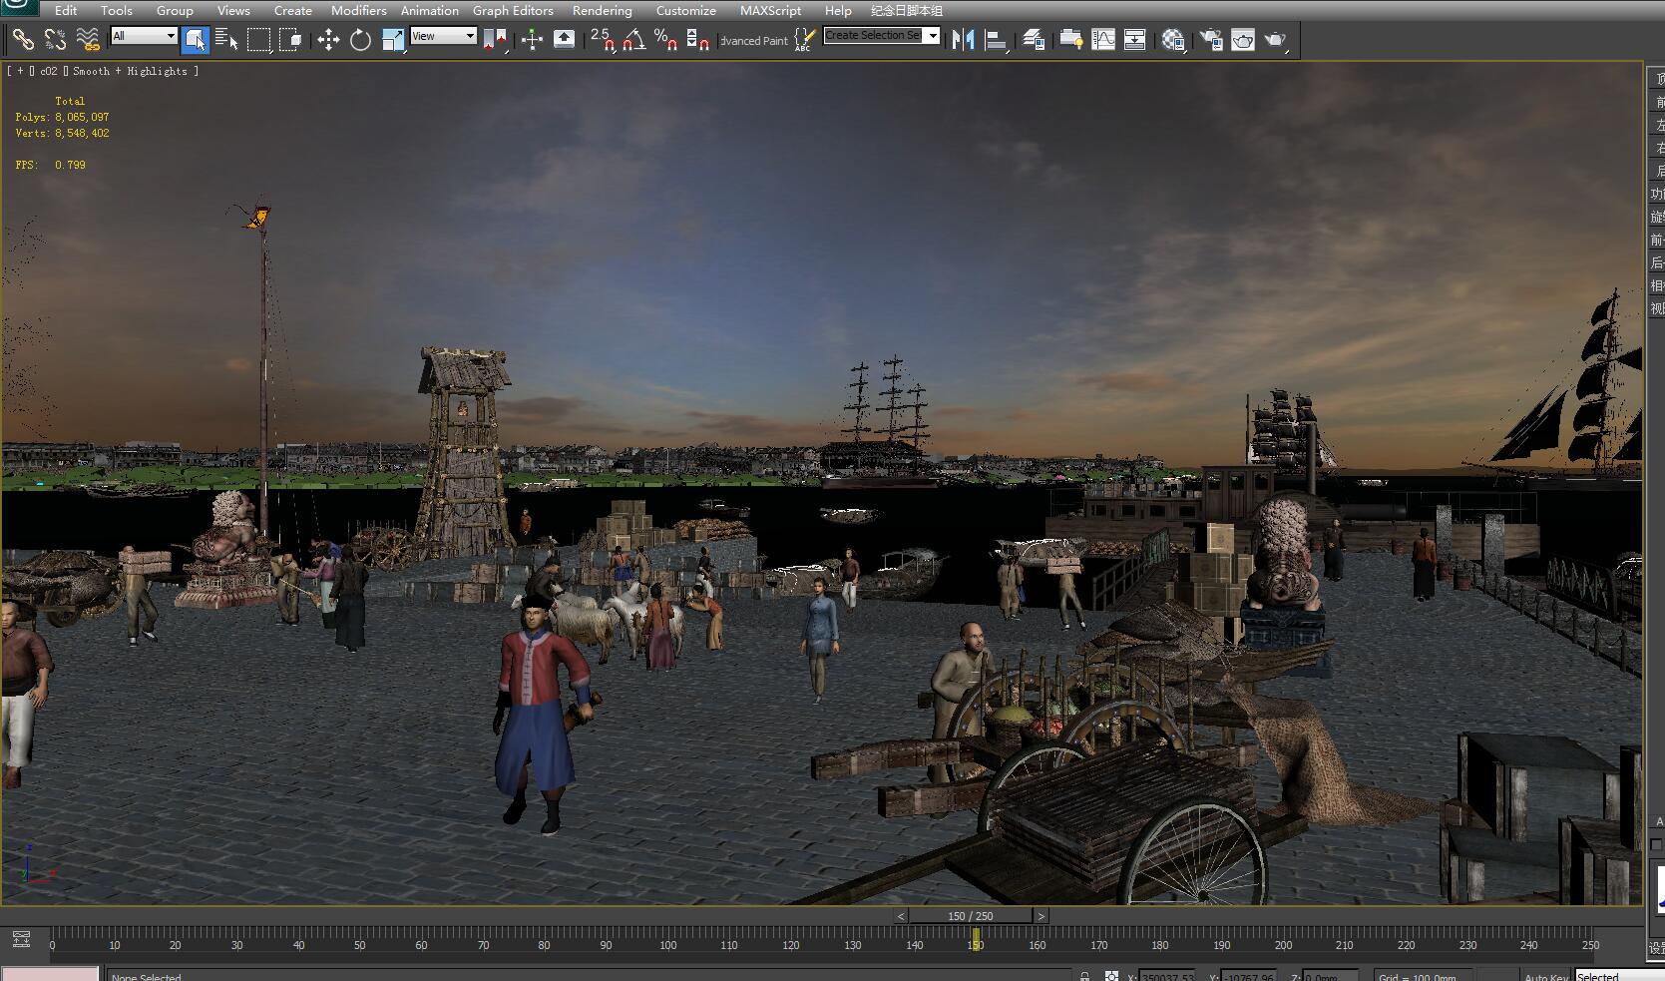1665x981 pixels.
Task: Open the Rendering menu
Action: click(x=603, y=10)
